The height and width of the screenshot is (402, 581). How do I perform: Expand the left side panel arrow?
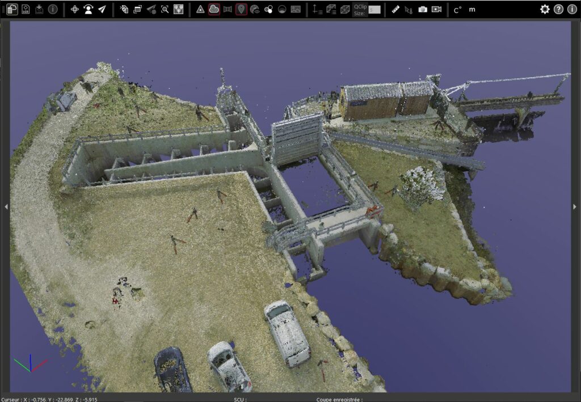(6, 207)
